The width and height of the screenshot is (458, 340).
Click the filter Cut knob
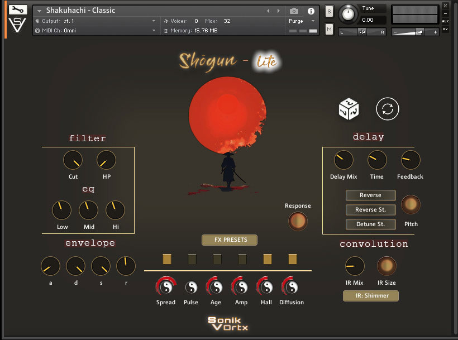click(x=73, y=160)
